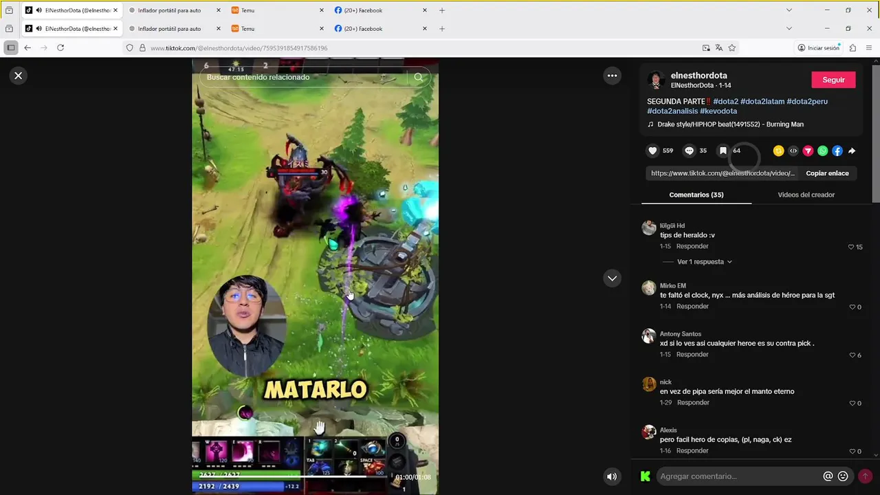Send to friends with red paper-plane icon

[808, 151]
